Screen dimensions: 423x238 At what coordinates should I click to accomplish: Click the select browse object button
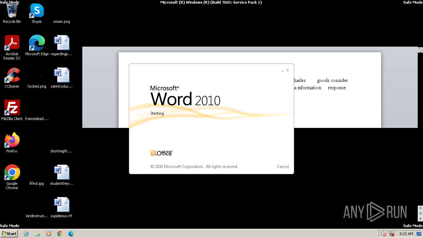(x=420, y=214)
